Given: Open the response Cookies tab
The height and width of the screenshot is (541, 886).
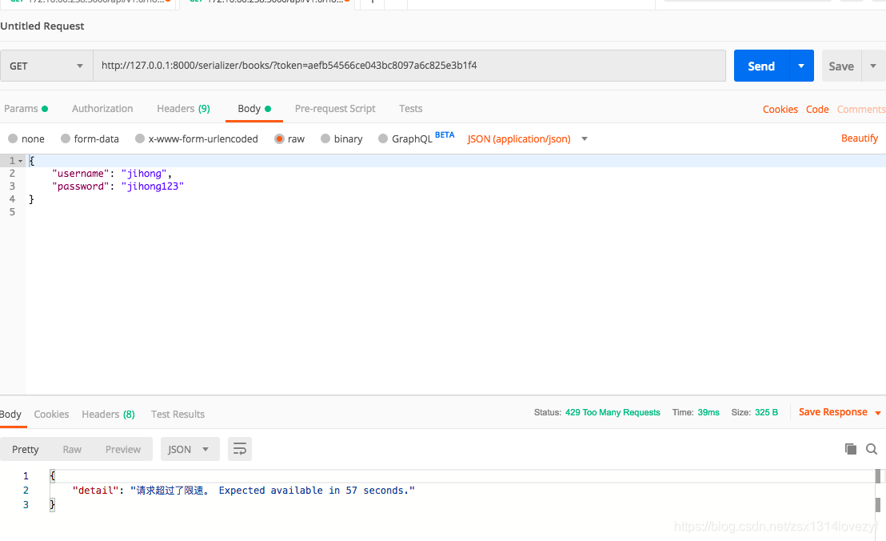Looking at the screenshot, I should [51, 415].
